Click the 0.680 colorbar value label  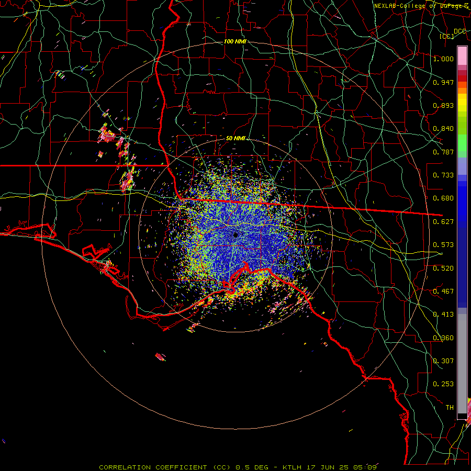click(443, 198)
